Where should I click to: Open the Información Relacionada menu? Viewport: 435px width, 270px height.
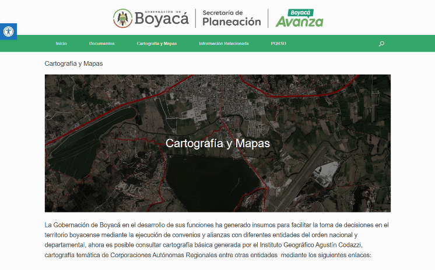223,44
